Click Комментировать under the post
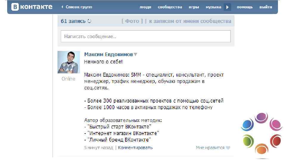Viewport: 286px width, 161px height. pyautogui.click(x=135, y=148)
